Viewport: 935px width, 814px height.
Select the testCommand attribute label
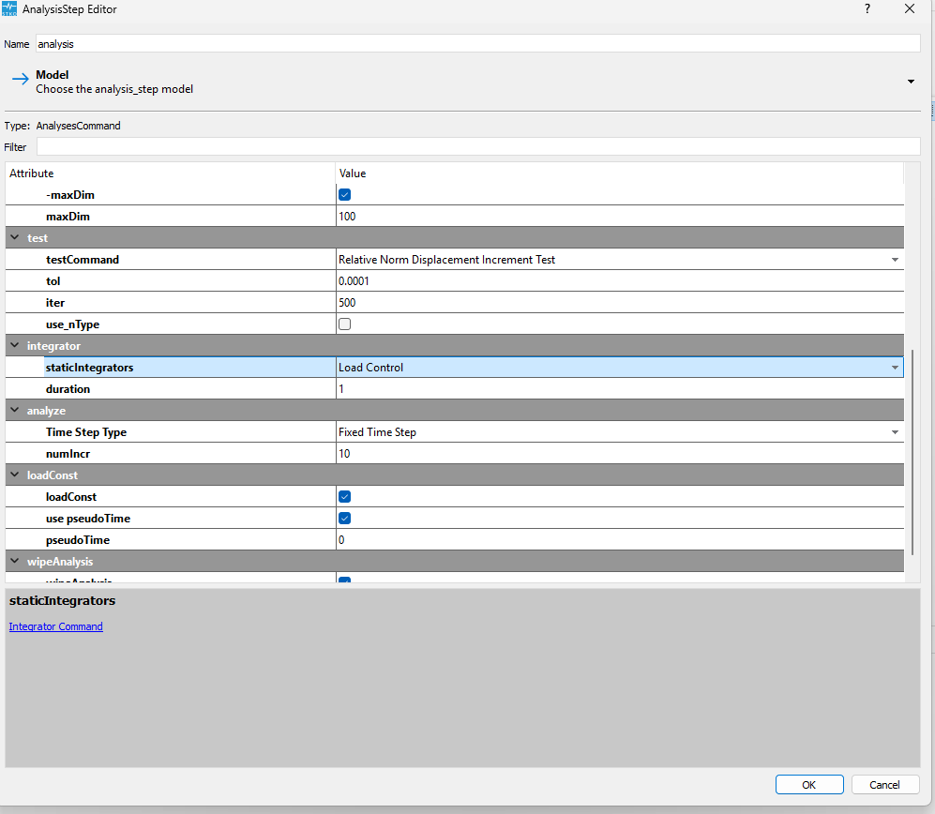(83, 260)
